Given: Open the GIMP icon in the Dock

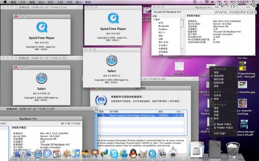Looking at the screenshot, I should pyautogui.click(x=143, y=154).
